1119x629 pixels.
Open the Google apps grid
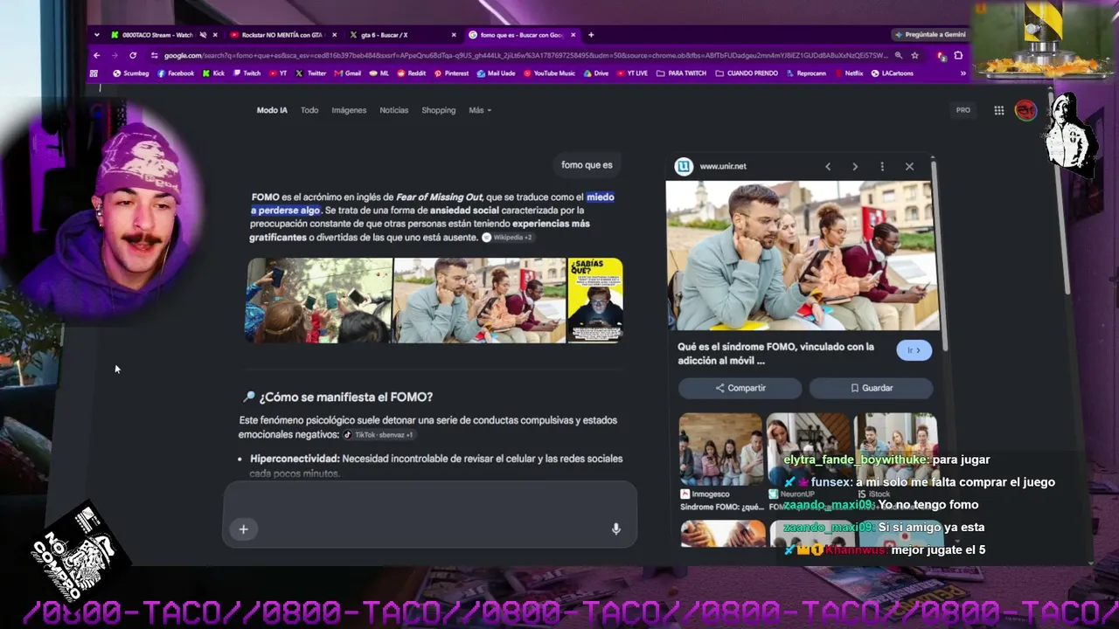click(x=998, y=110)
